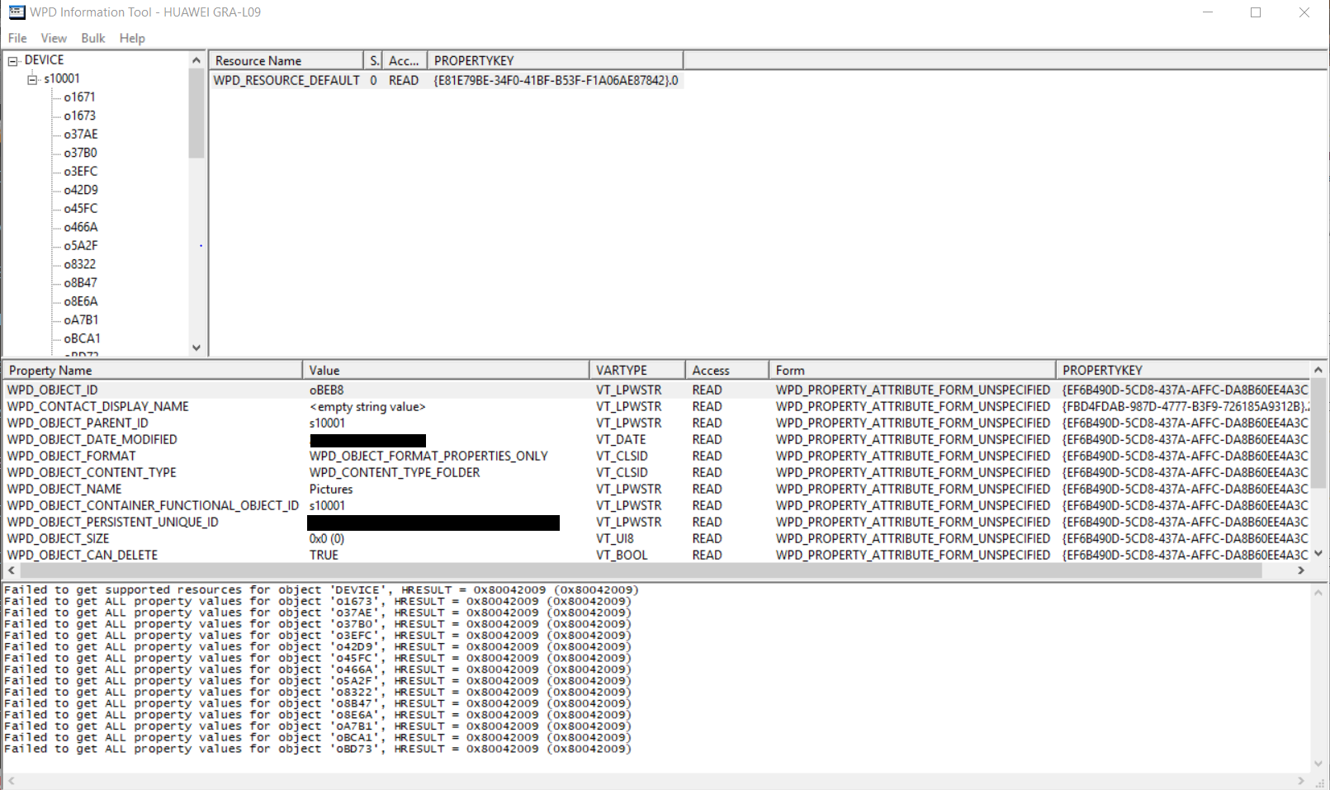Select the DEVICE root label

44,60
